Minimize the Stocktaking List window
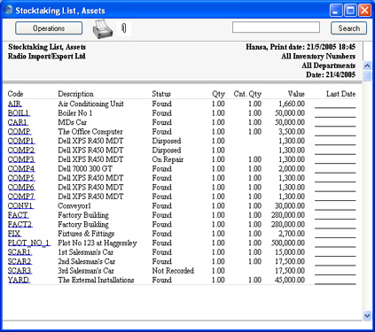This screenshot has height=332, width=375. point(336,11)
